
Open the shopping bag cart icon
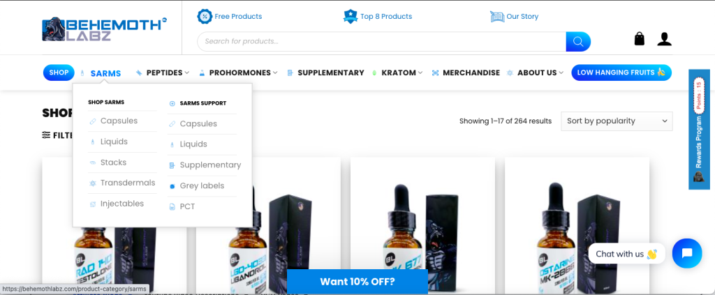coord(640,38)
